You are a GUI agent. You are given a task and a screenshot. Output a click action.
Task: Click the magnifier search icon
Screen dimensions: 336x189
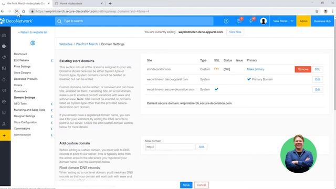pyautogui.click(x=59, y=21)
